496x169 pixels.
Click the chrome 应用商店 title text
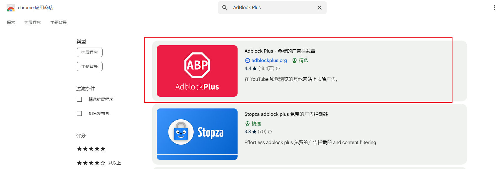pos(36,8)
